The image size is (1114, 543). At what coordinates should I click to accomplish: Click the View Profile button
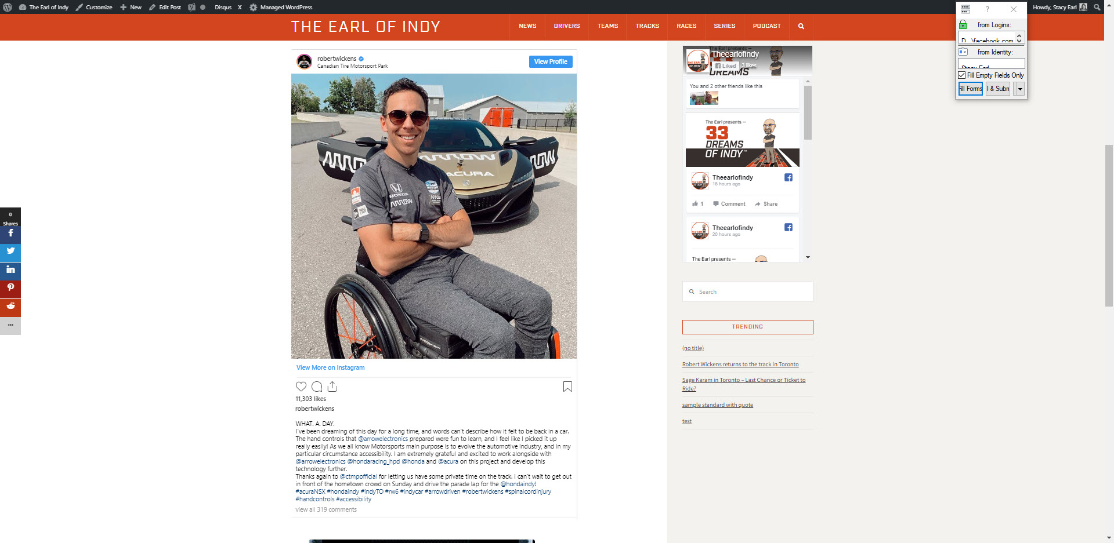[551, 61]
